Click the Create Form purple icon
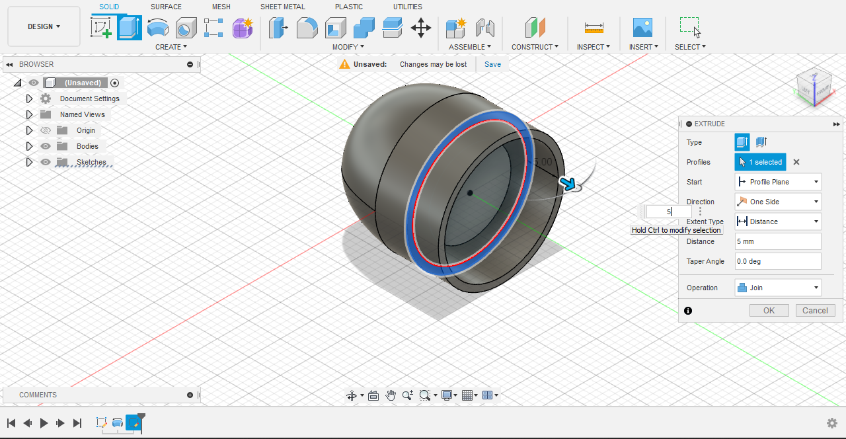The height and width of the screenshot is (439, 846). click(243, 28)
